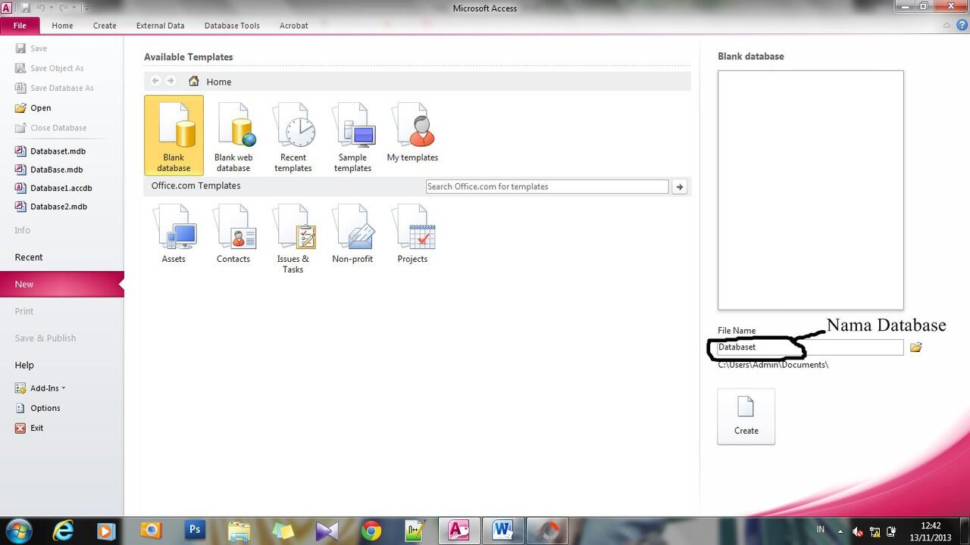Open Sample templates
Screen dimensions: 970x545
[352, 136]
